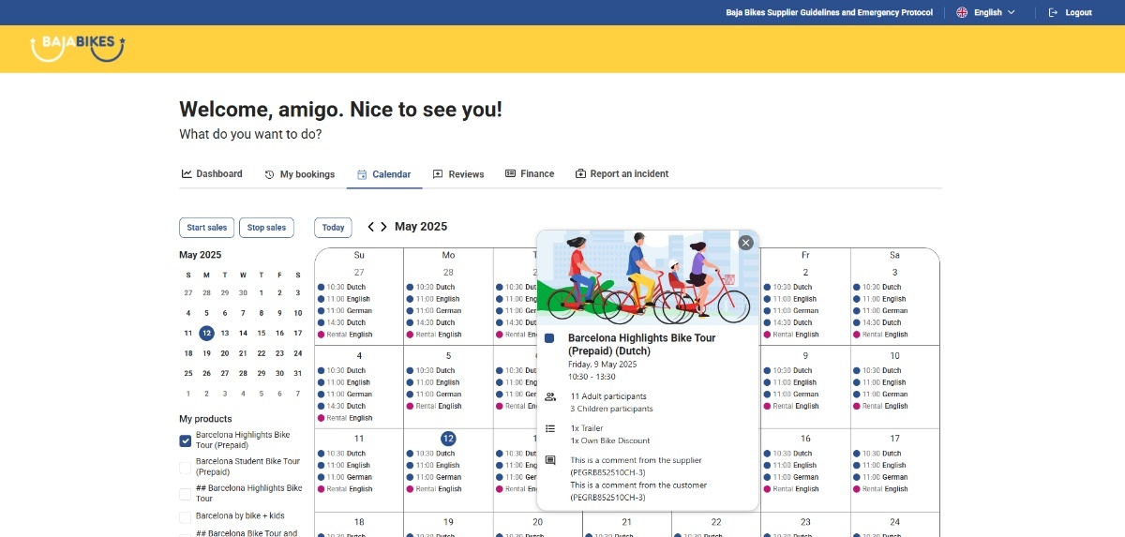Click the highlighted date 12 in the main calendar
Viewport: 1125px width, 537px height.
tap(448, 439)
